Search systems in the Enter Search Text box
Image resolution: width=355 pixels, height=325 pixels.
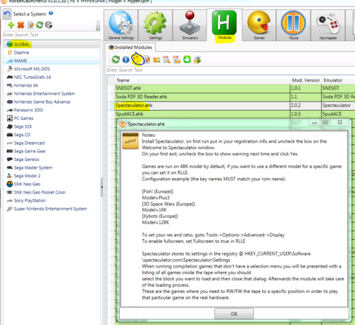coord(52,35)
